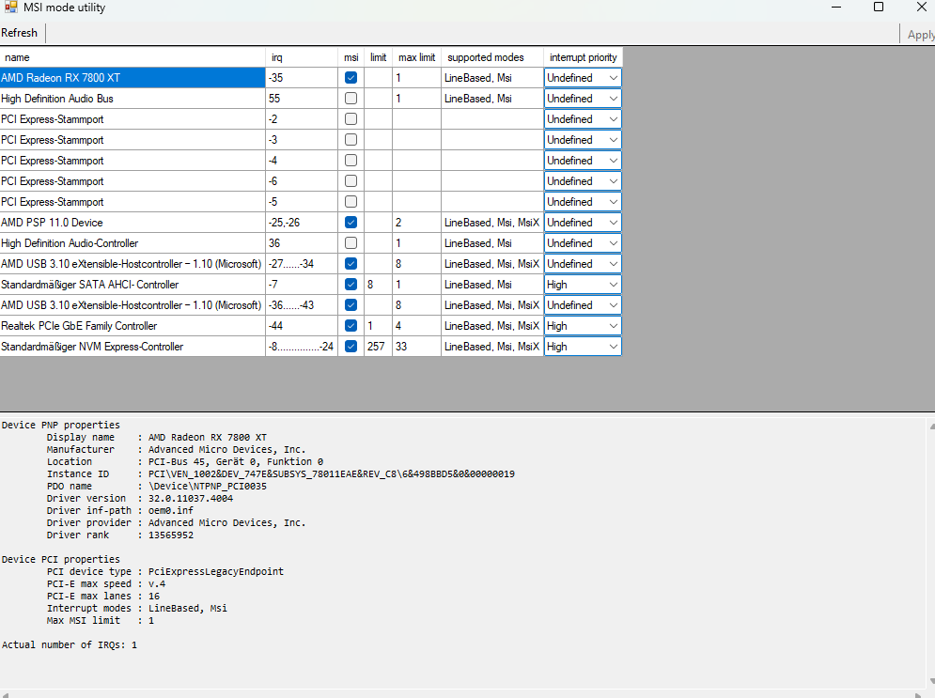Maximize the MSI mode utility window
The image size is (935, 698).
click(x=879, y=8)
